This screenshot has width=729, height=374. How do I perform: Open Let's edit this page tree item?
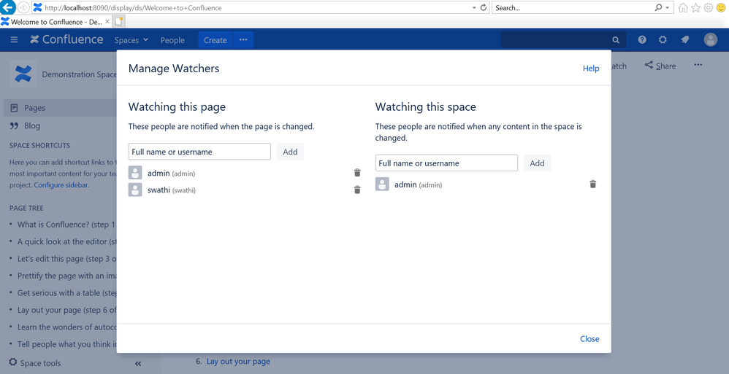(66, 259)
